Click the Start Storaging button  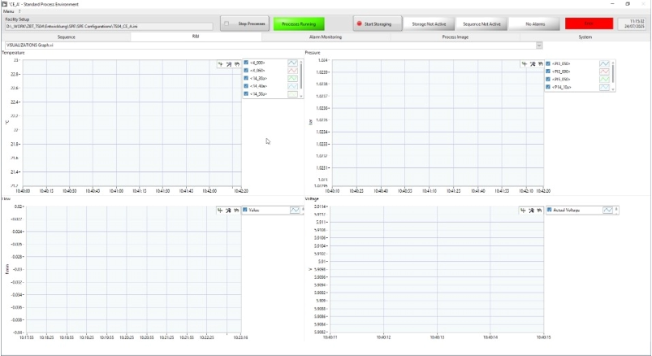(374, 24)
